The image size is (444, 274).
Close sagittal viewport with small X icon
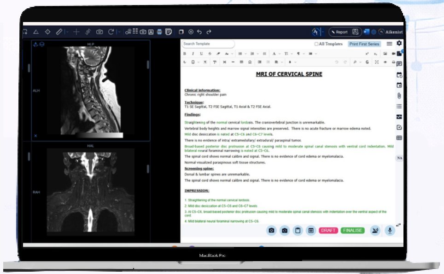(x=35, y=136)
